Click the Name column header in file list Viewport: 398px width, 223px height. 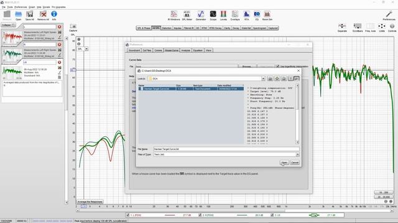click(157, 85)
